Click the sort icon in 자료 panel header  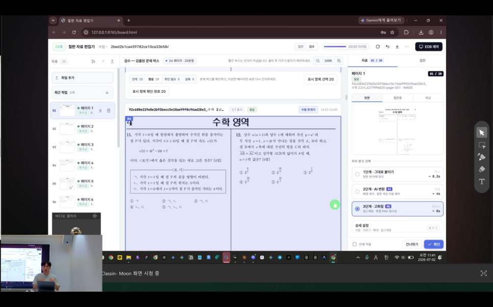[x=93, y=62]
